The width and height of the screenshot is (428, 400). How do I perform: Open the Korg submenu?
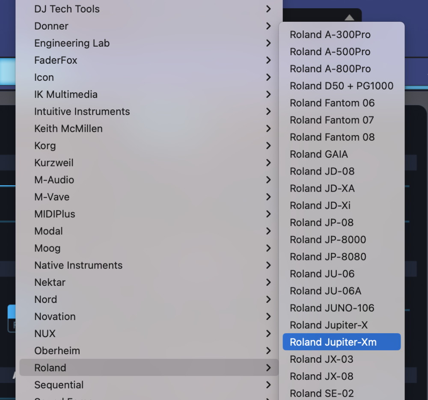[45, 146]
